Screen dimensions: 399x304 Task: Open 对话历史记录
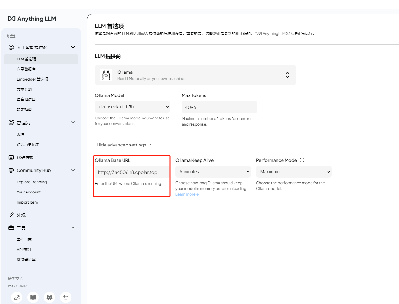click(x=28, y=145)
